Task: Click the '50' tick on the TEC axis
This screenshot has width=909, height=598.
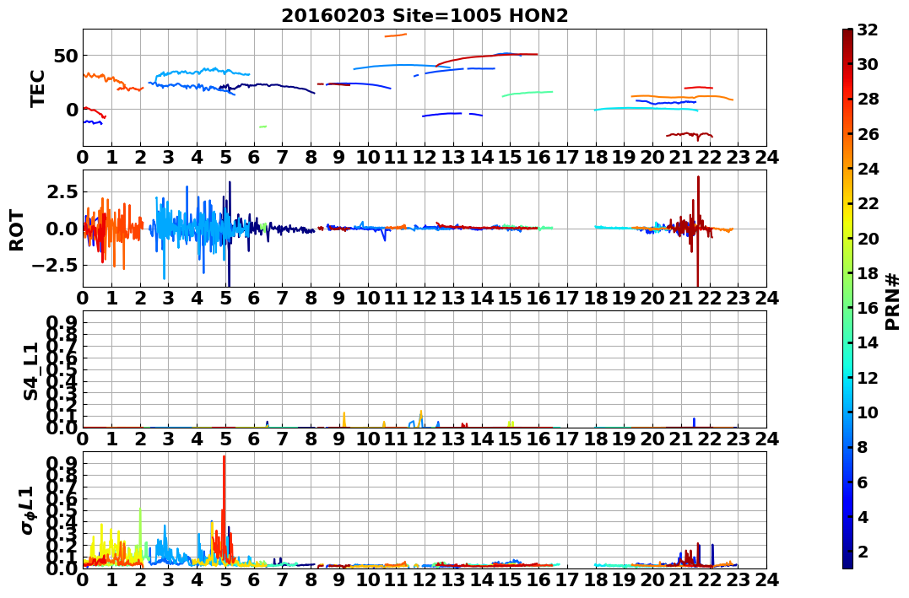Action: pos(67,56)
